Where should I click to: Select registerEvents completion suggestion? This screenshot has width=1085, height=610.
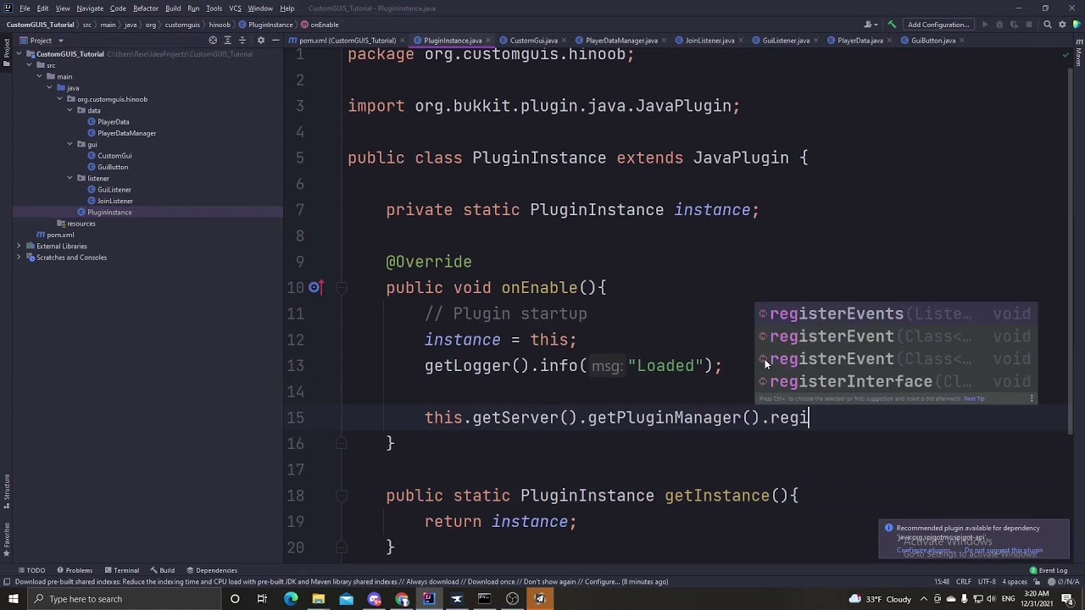click(x=896, y=314)
